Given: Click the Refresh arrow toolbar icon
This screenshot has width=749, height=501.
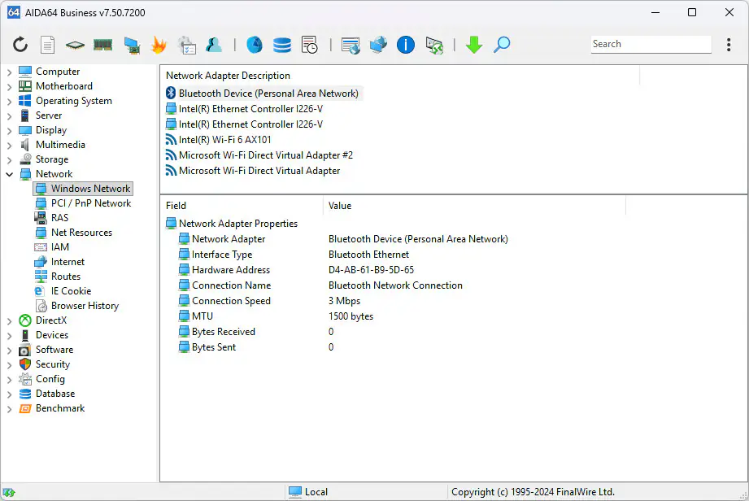Looking at the screenshot, I should coord(20,45).
